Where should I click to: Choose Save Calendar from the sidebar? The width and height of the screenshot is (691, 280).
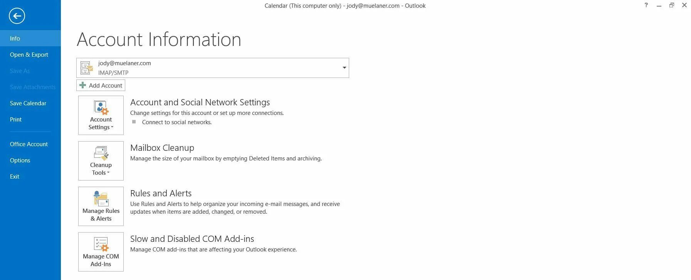point(28,103)
